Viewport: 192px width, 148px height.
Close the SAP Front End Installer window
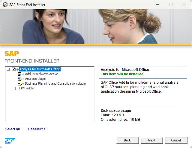[x=185, y=5]
